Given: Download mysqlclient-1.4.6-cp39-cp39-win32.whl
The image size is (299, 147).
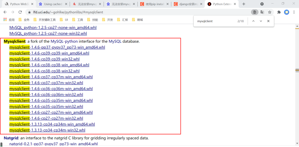Looking at the screenshot, I should (44, 59).
